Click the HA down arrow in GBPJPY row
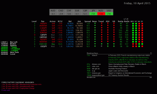This screenshot has height=94, width=157. (114, 35)
